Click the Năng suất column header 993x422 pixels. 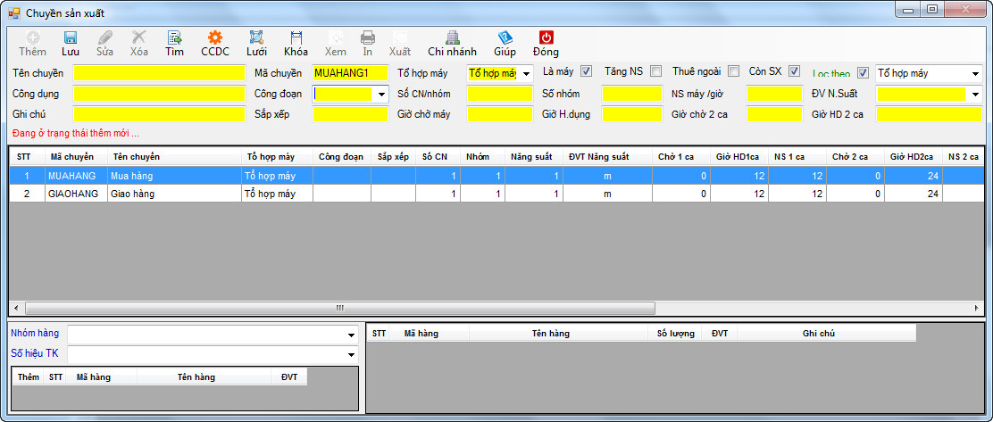pyautogui.click(x=533, y=157)
